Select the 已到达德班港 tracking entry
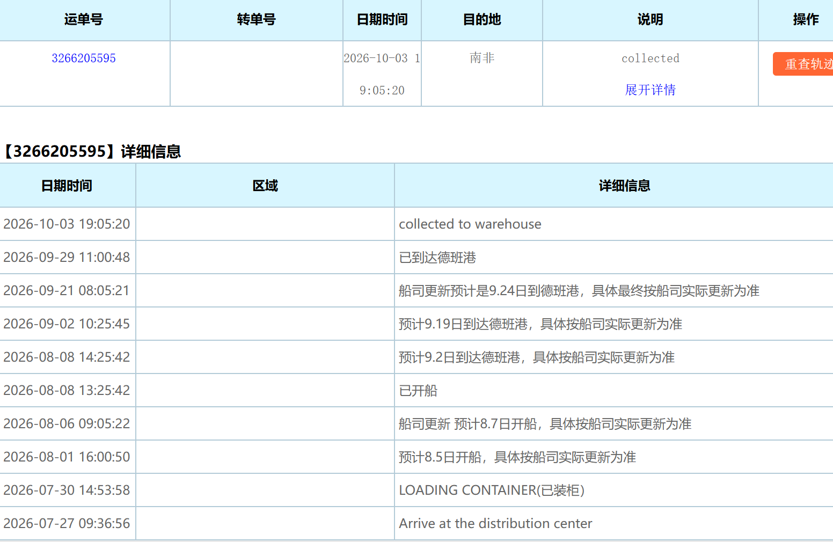833x542 pixels. (x=437, y=257)
